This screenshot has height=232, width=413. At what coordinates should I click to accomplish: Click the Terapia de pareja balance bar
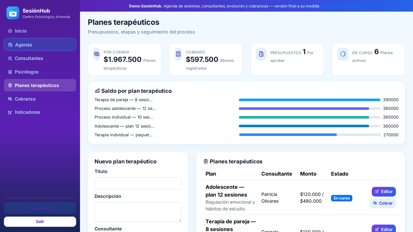click(310, 100)
